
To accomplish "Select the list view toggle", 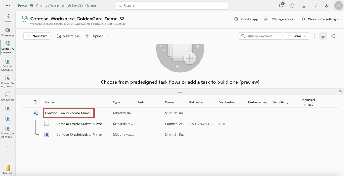I will (x=323, y=36).
